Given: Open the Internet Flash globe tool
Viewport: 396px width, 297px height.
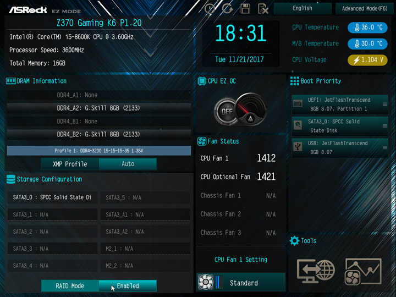Looking at the screenshot, I should pos(316,271).
